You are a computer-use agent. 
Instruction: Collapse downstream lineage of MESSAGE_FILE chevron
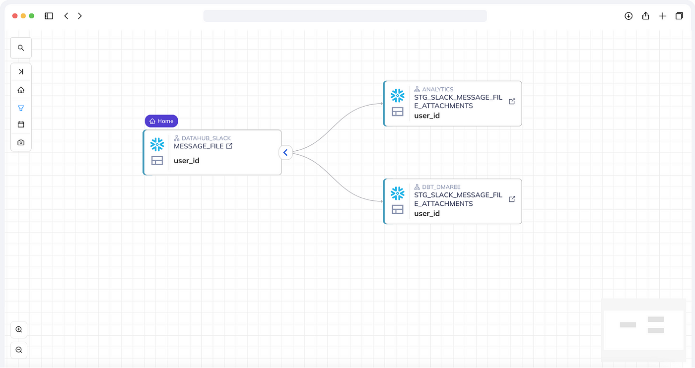point(285,153)
